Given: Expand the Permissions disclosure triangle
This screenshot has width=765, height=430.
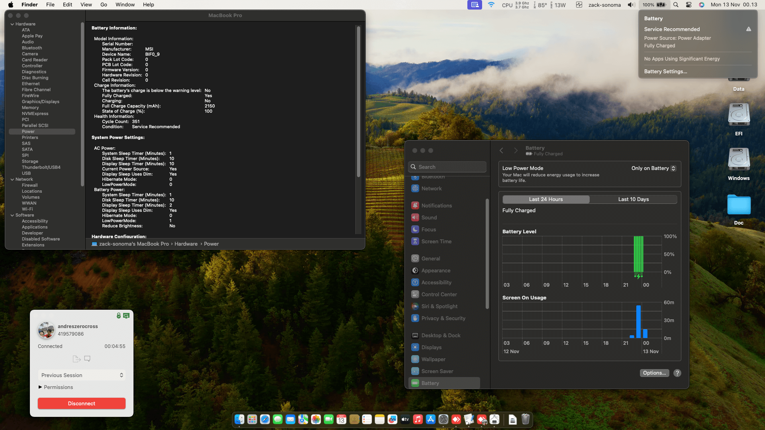Looking at the screenshot, I should pyautogui.click(x=40, y=387).
